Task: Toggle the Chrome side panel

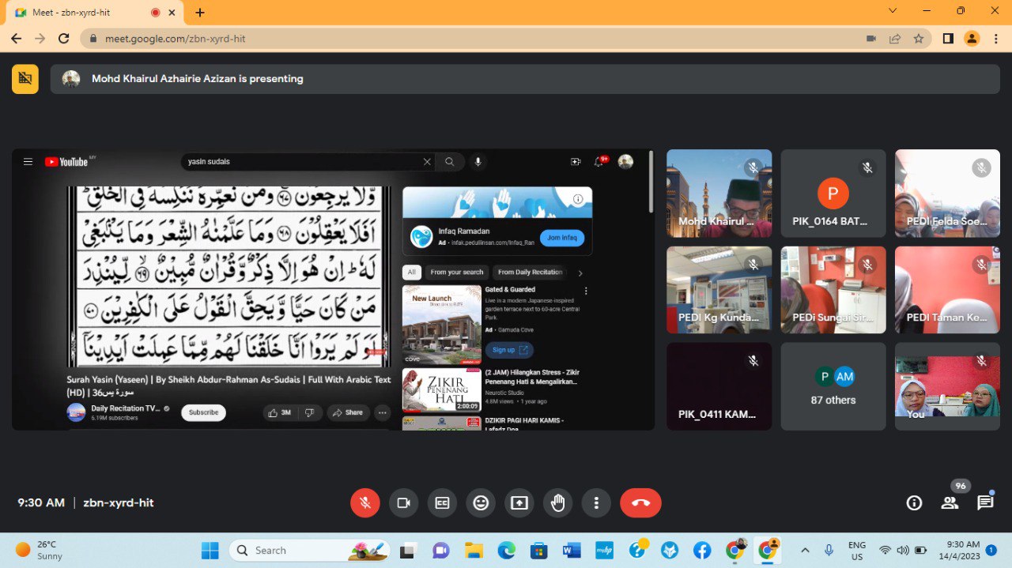Action: (x=948, y=38)
